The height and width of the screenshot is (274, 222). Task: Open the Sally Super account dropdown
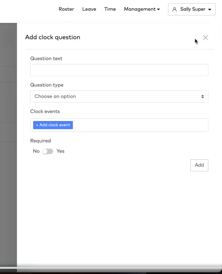192,9
